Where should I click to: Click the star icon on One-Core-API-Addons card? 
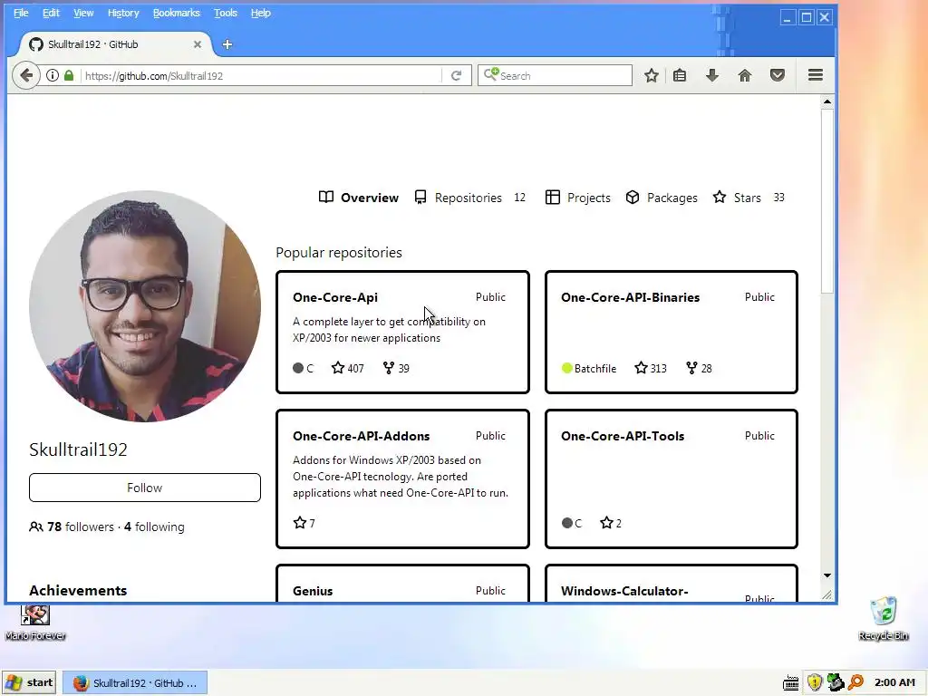[299, 523]
